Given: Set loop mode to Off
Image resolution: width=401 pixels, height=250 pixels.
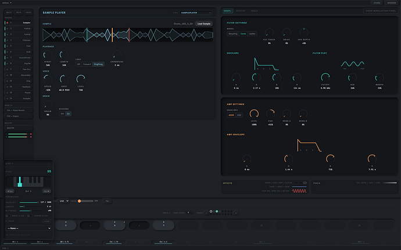Looking at the screenshot, I should pyautogui.click(x=78, y=64).
